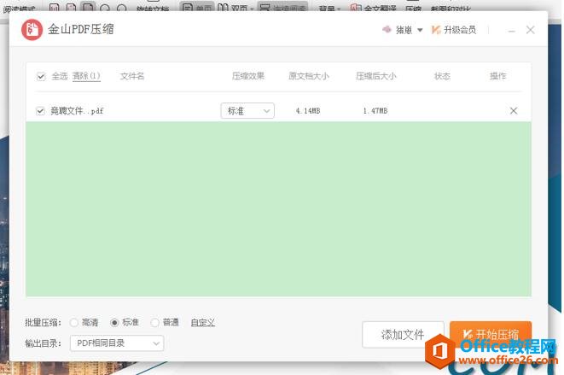Click the 4.14MB original size value

click(308, 110)
